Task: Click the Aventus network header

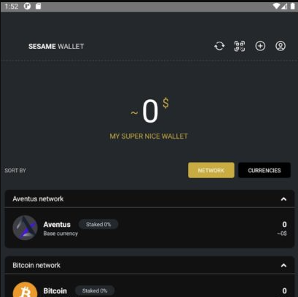Action: [149, 198]
